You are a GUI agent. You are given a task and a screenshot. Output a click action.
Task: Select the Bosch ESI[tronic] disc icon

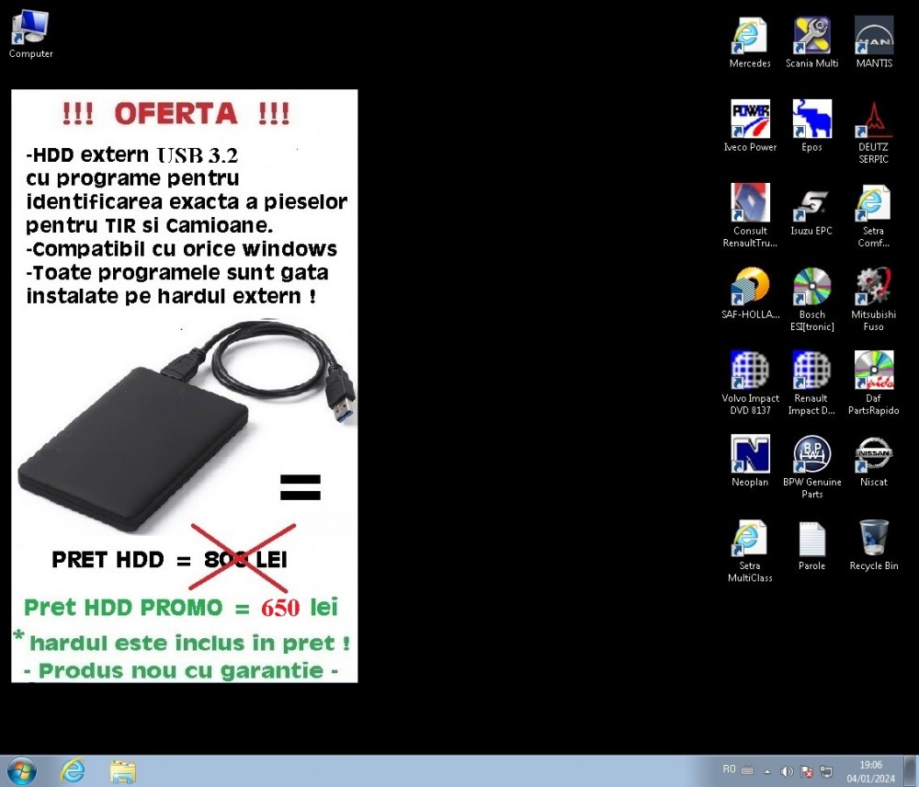click(811, 300)
